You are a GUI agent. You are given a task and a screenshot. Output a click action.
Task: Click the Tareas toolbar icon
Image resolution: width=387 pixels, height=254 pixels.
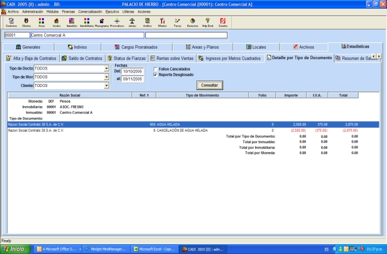177,23
